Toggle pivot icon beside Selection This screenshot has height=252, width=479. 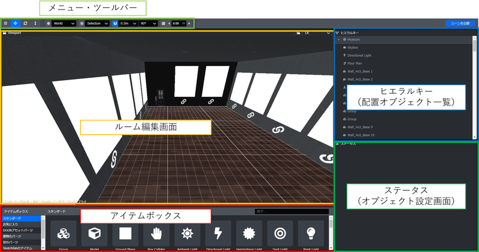click(81, 23)
